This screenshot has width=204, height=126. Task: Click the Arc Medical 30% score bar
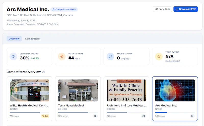(x=175, y=112)
